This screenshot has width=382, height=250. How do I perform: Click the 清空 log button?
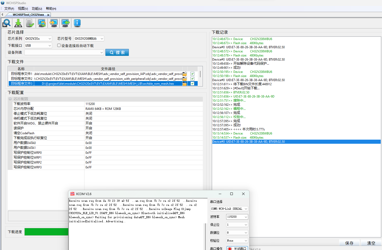[x=371, y=243]
